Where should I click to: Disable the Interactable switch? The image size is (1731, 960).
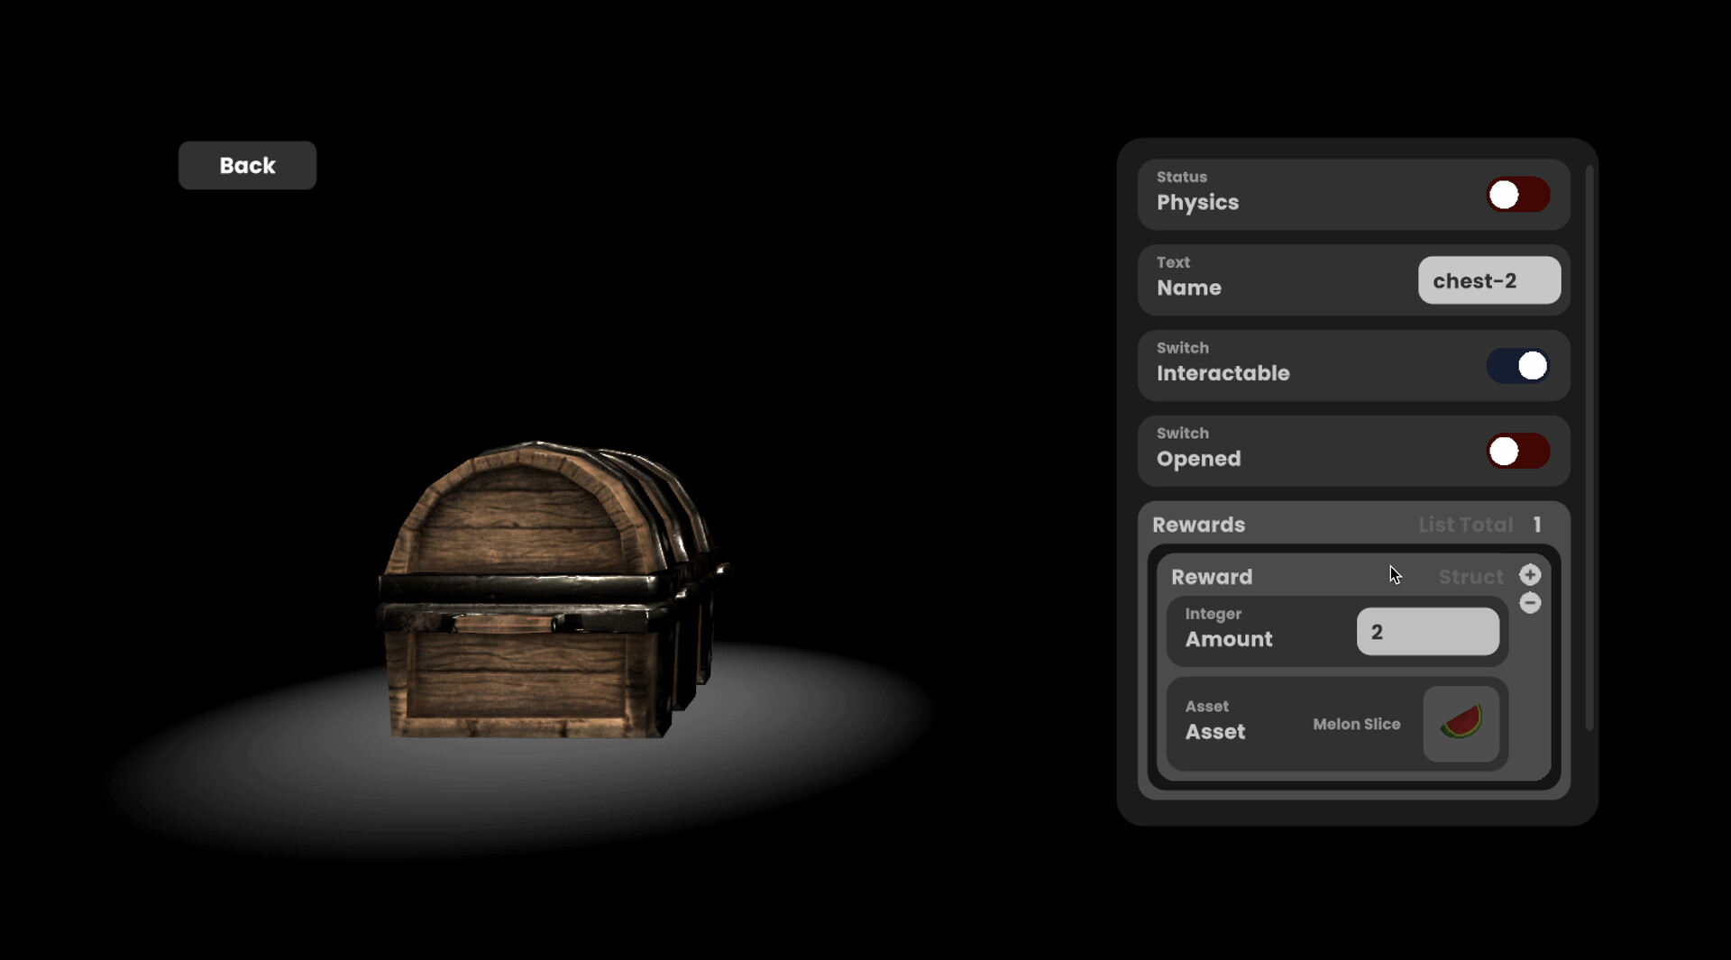1518,366
